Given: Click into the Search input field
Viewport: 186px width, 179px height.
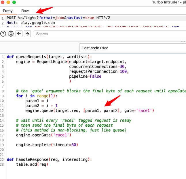Looking at the screenshot, I should pos(110,34).
